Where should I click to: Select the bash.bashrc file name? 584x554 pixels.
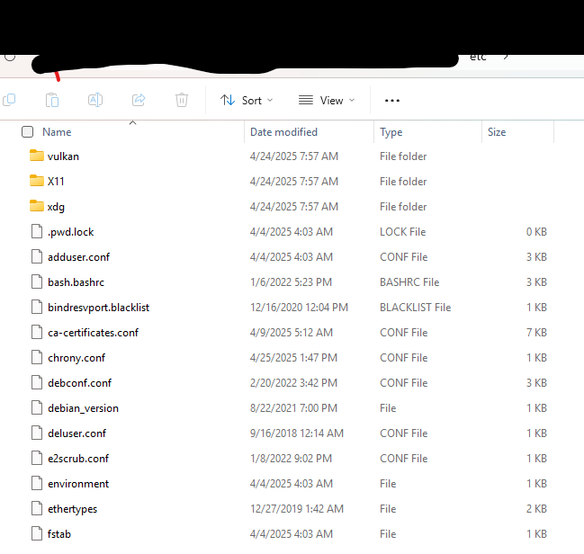coord(76,282)
